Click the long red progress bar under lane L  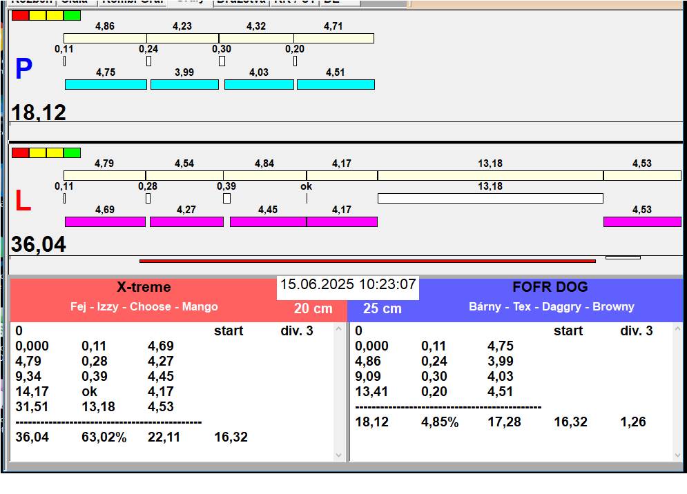(x=367, y=261)
